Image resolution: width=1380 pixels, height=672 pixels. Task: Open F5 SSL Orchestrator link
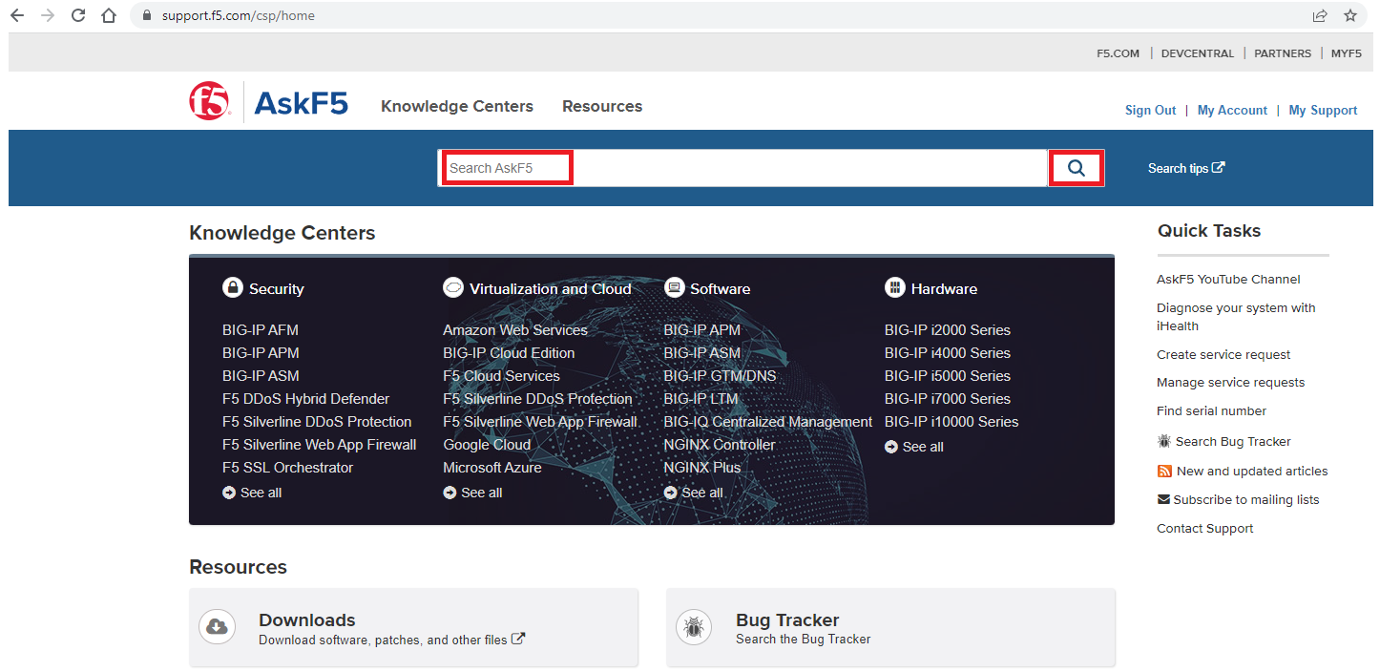tap(287, 467)
